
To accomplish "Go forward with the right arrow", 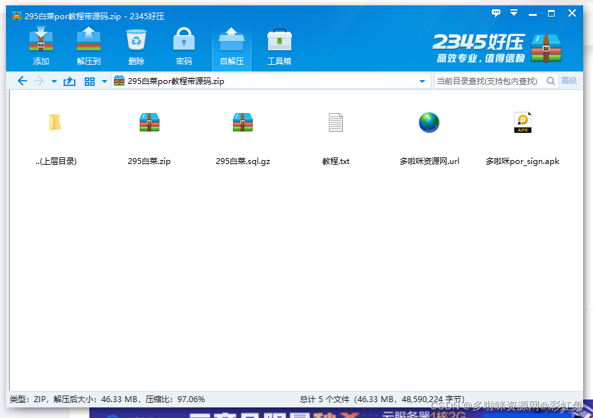I will [x=39, y=81].
